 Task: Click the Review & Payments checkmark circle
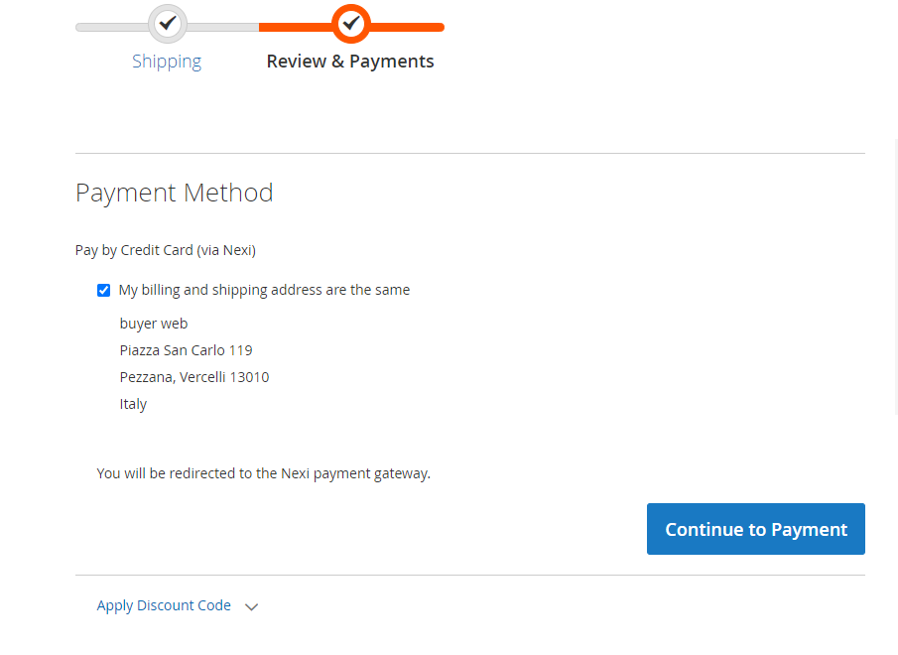[350, 23]
